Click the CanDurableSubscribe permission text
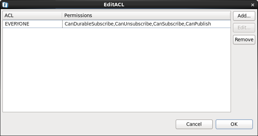The width and height of the screenshot is (258, 136). [x=89, y=24]
